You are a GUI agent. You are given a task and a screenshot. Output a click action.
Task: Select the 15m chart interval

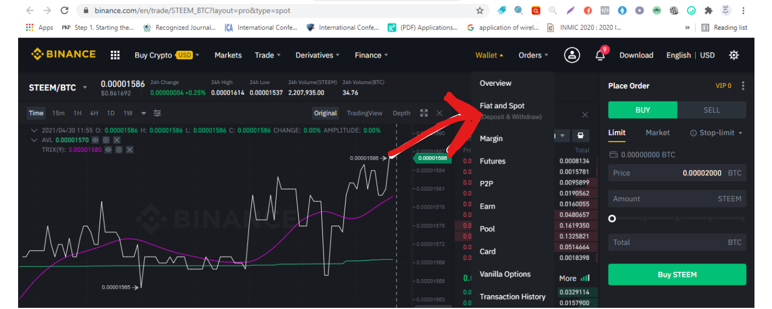58,113
